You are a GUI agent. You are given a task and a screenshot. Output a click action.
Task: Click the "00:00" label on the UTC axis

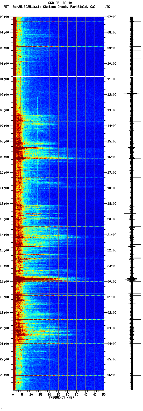(112, 282)
